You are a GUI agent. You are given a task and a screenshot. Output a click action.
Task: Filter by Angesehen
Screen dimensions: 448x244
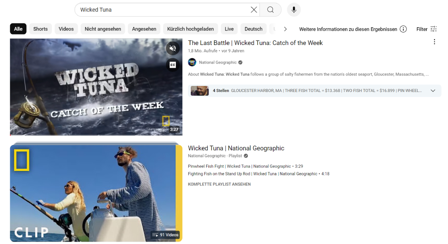[144, 29]
